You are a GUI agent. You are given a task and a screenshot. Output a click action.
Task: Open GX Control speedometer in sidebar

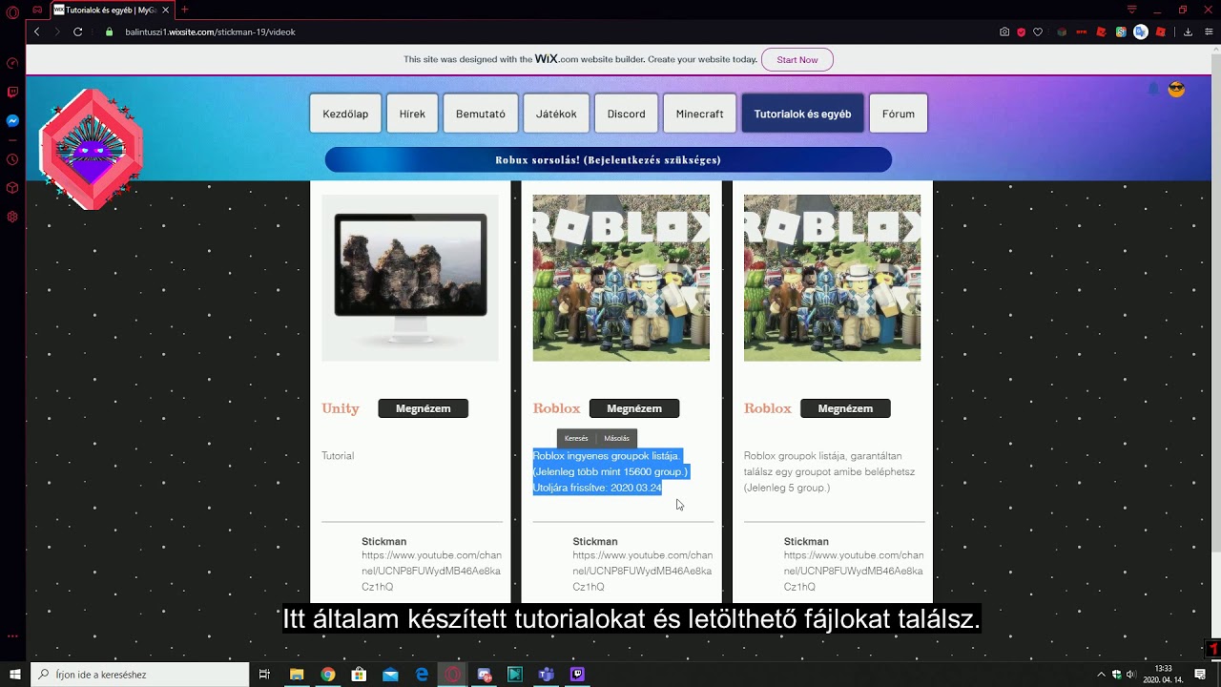tap(12, 63)
